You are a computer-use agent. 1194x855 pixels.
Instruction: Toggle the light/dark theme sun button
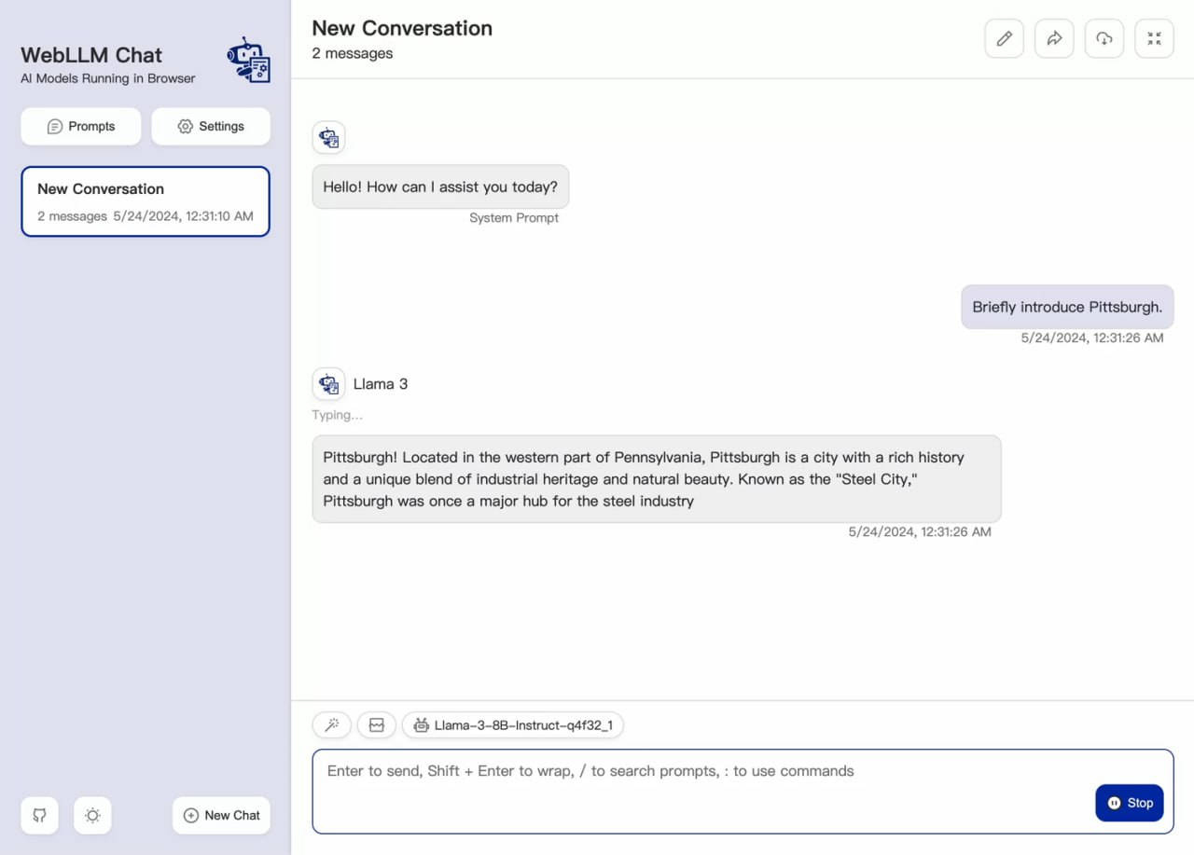pyautogui.click(x=92, y=815)
